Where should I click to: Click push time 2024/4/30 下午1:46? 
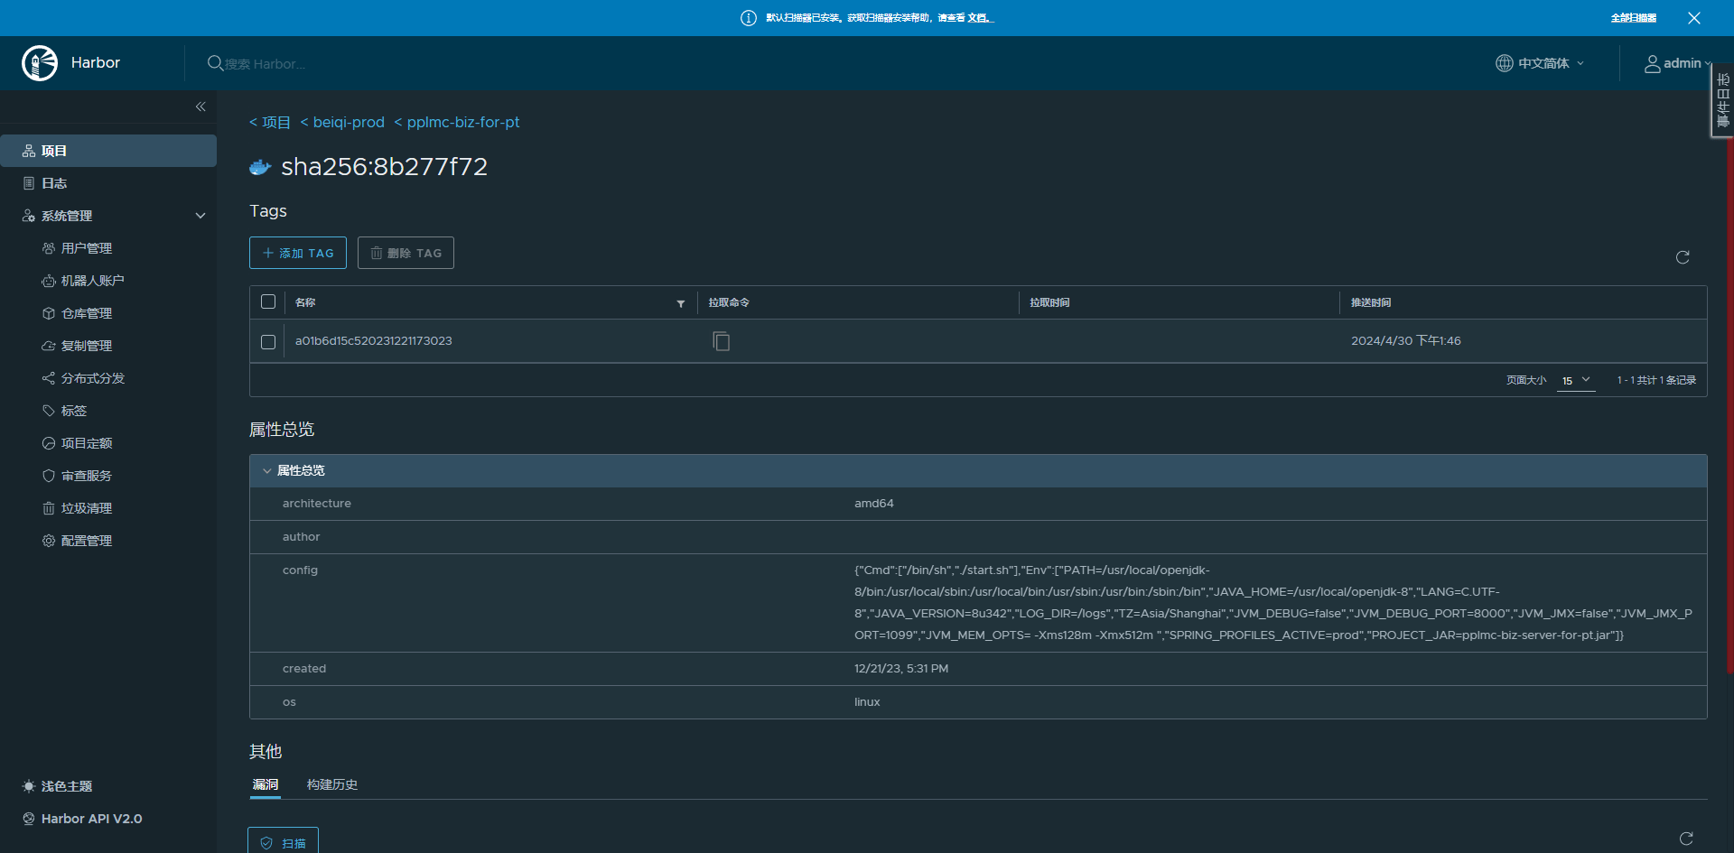tap(1406, 341)
